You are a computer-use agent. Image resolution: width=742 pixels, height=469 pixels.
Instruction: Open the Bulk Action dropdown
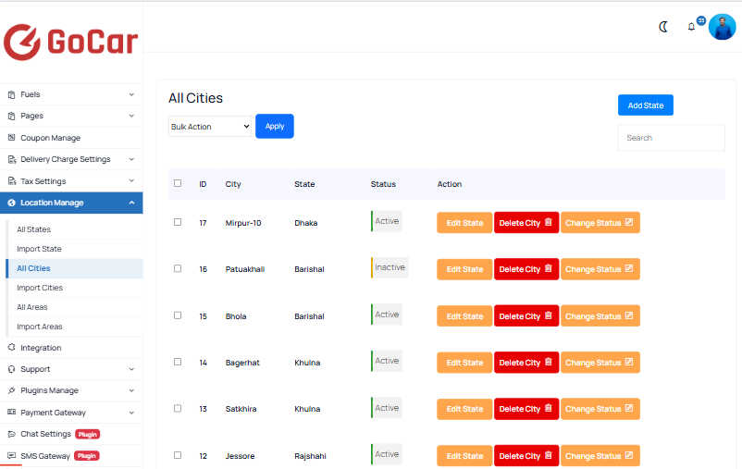point(210,127)
